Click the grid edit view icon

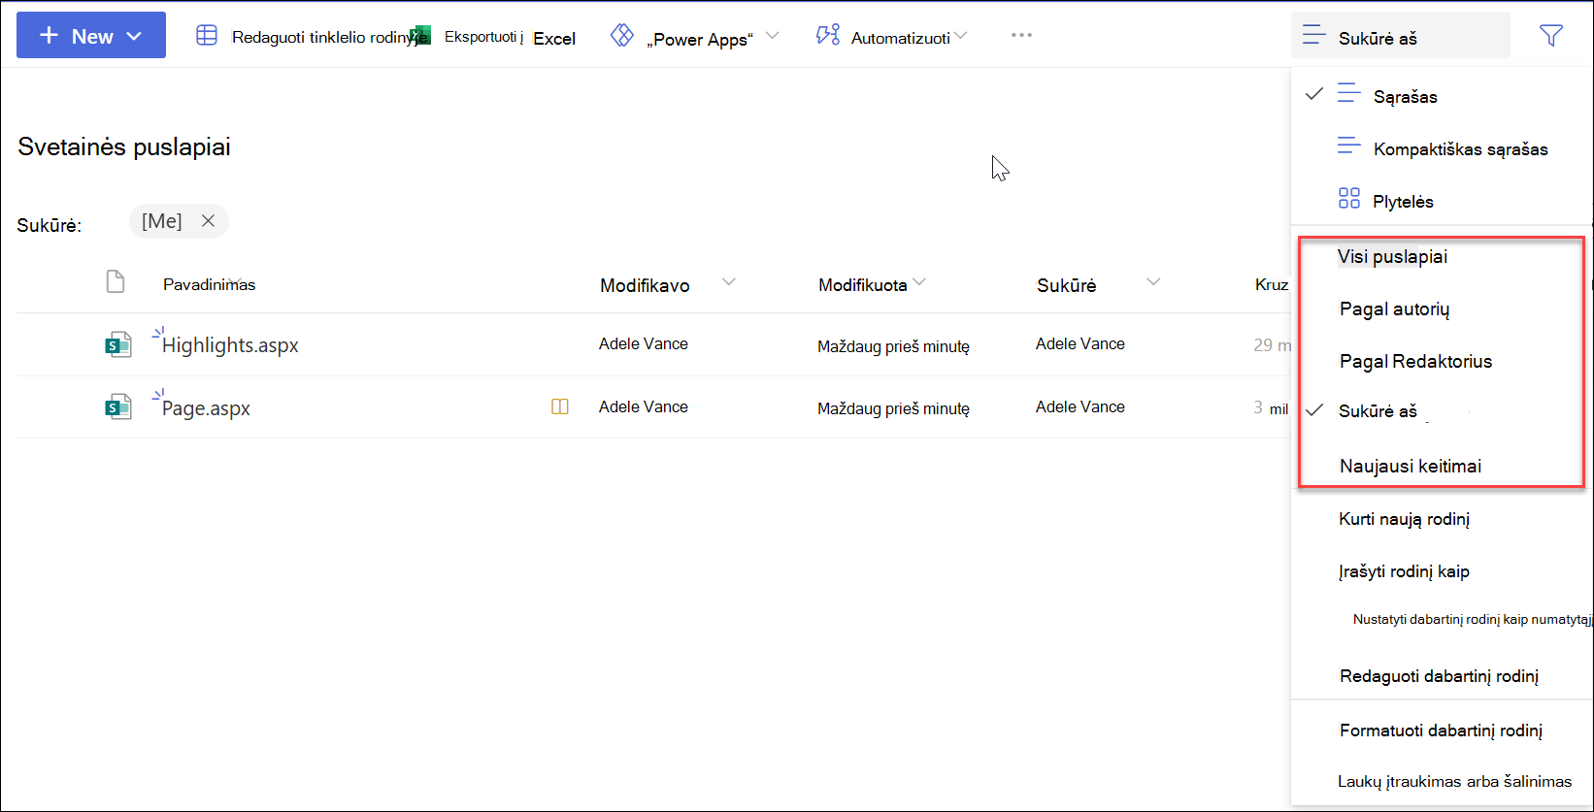pos(207,36)
